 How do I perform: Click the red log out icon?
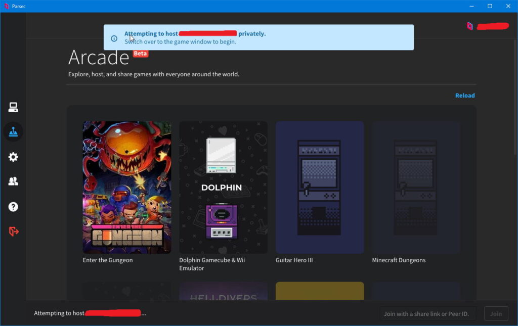tap(14, 231)
